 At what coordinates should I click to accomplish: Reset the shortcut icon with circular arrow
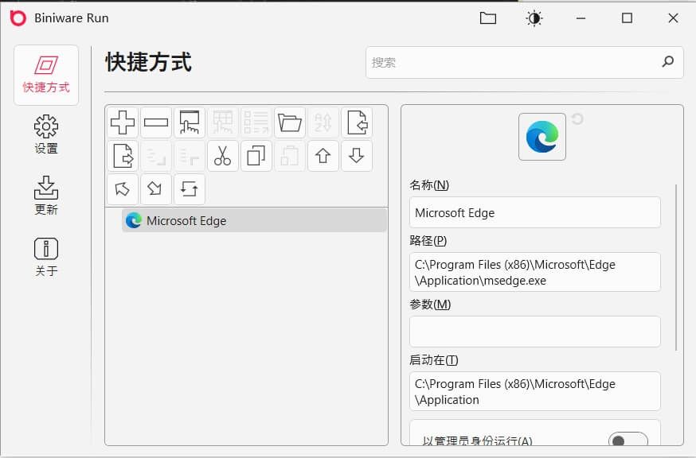(x=577, y=118)
